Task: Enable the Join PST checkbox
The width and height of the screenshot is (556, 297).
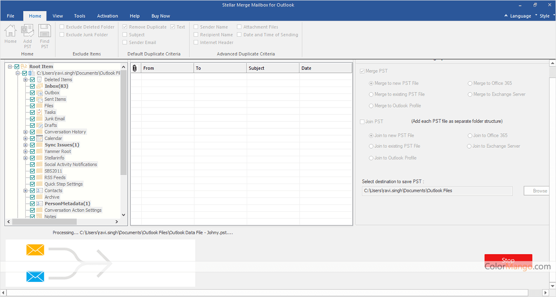Action: click(363, 122)
